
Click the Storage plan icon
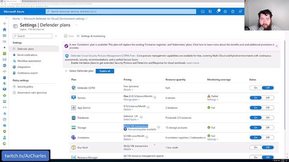74,127
